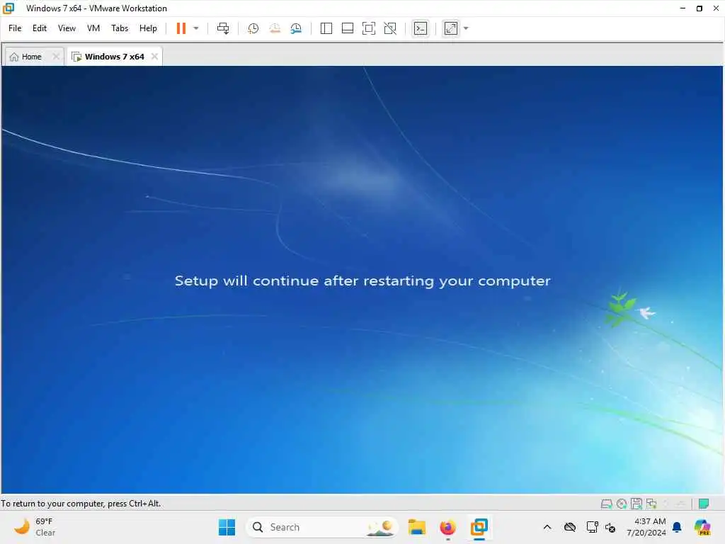The width and height of the screenshot is (725, 544).
Task: Toggle the thumbnail bar view
Action: (347, 28)
